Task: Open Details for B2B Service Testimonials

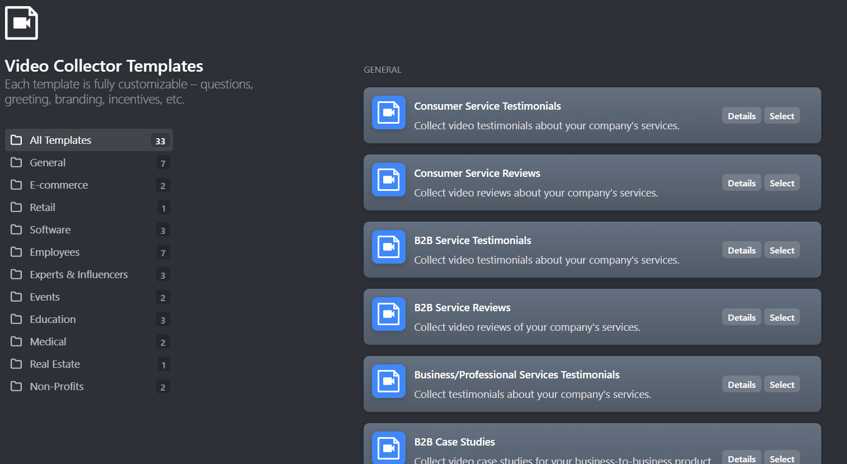Action: pyautogui.click(x=741, y=250)
